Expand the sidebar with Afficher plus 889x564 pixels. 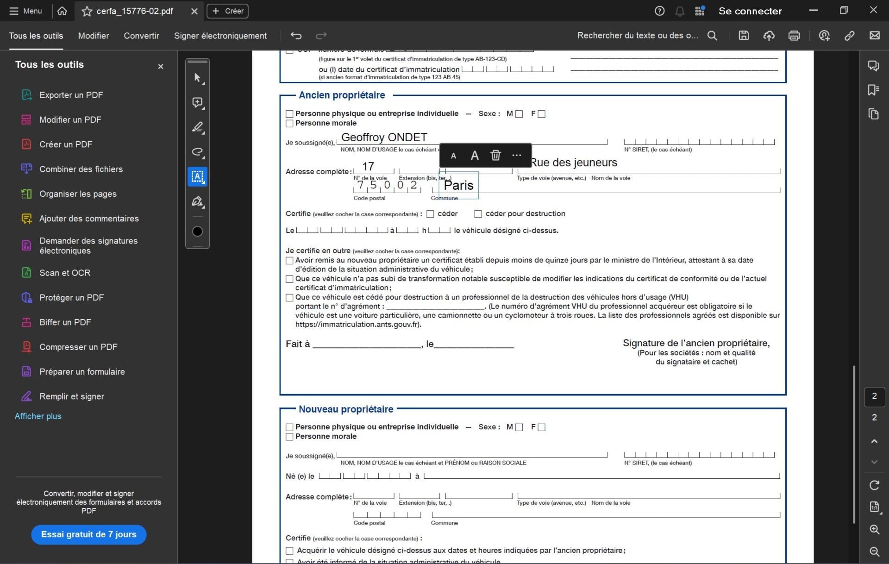38,416
